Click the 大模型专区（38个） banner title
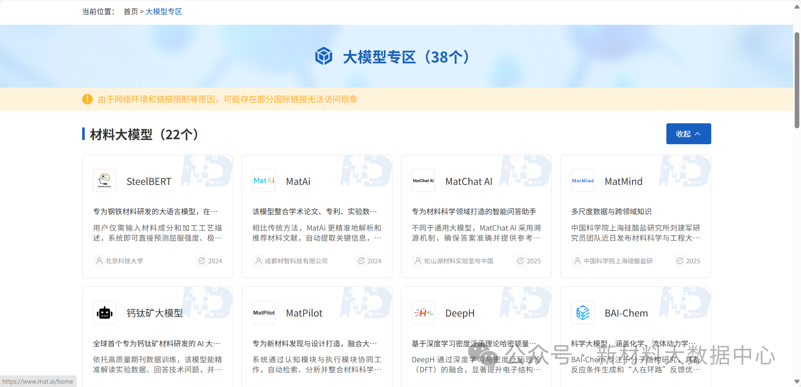The height and width of the screenshot is (387, 801). coord(406,57)
